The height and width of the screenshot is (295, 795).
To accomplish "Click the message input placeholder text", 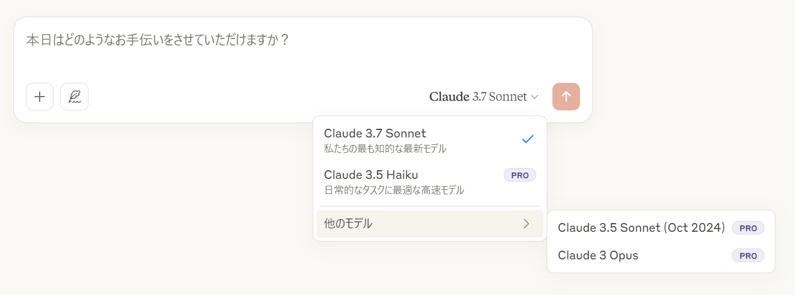I will 158,40.
